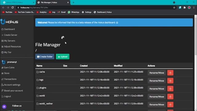Screen dimensions: 197x111
Task: Open the Settings bookmark
Action: pyautogui.click(x=86, y=12)
